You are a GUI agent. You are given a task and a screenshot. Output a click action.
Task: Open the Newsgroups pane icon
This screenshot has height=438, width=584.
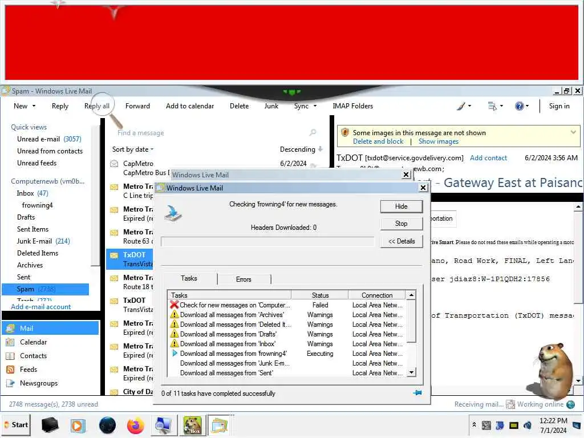pyautogui.click(x=10, y=383)
